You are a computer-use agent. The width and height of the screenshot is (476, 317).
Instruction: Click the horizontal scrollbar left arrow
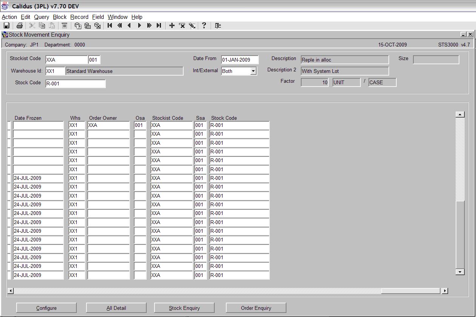(11, 291)
